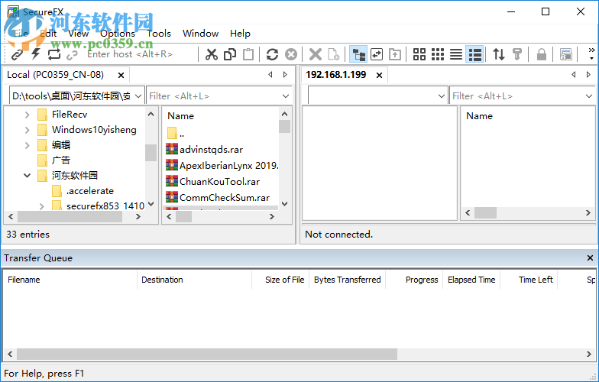Viewport: 599px width, 382px height.
Task: Open the remote path dropdown
Action: 442,96
